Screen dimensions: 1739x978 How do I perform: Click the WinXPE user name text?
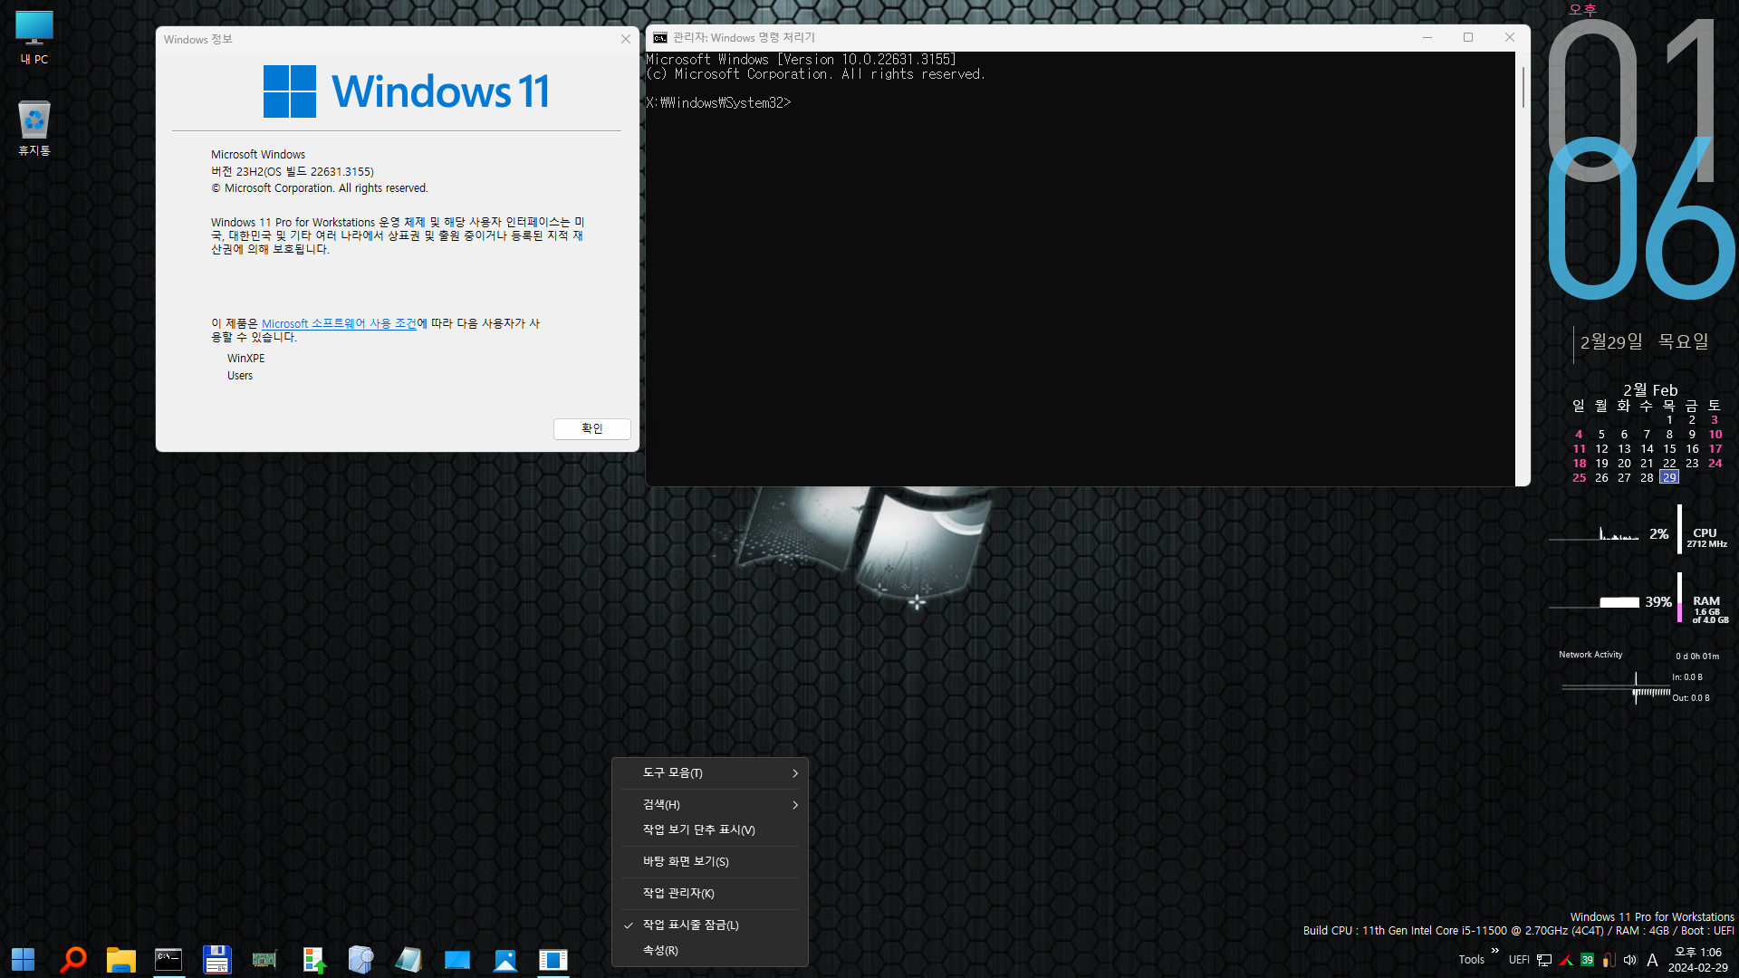pos(246,360)
